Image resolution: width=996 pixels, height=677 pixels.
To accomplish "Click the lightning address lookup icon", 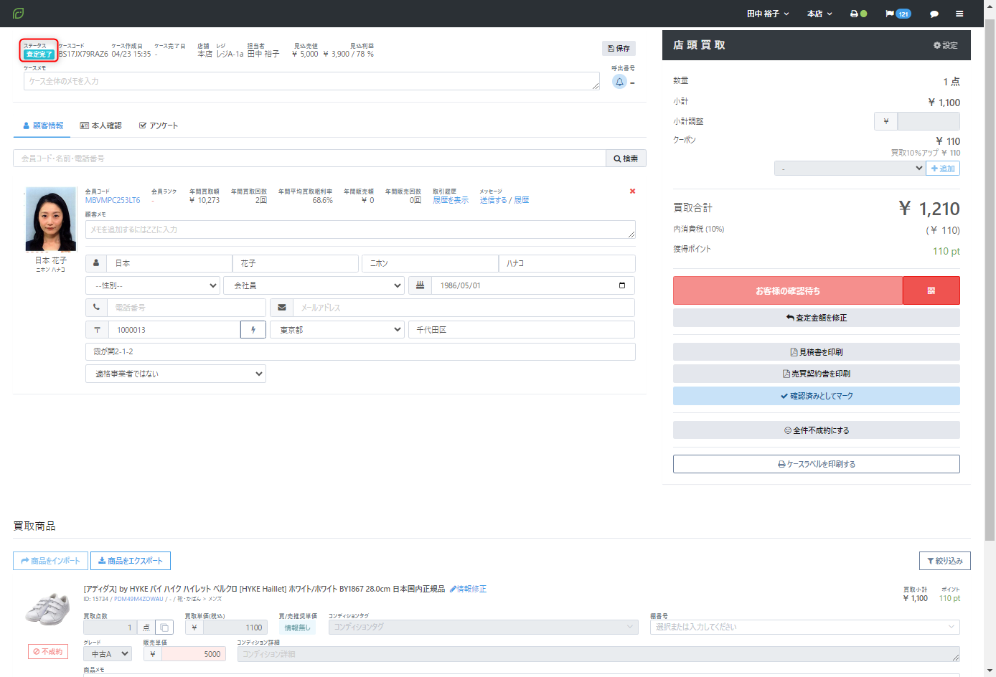I will pyautogui.click(x=253, y=330).
